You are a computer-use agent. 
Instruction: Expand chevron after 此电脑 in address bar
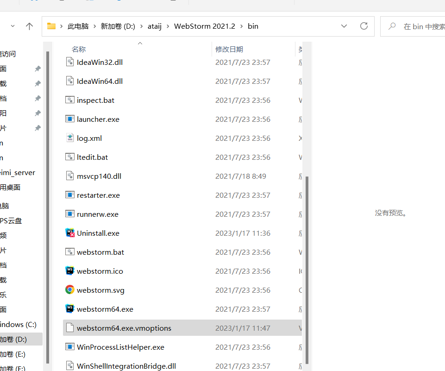pos(94,26)
